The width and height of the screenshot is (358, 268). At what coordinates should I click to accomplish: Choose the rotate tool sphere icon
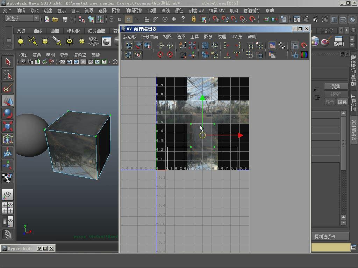click(8, 113)
